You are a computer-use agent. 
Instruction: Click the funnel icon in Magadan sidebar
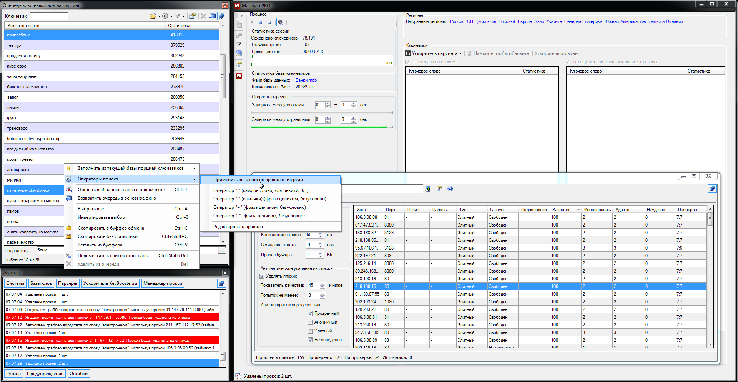pyautogui.click(x=239, y=45)
